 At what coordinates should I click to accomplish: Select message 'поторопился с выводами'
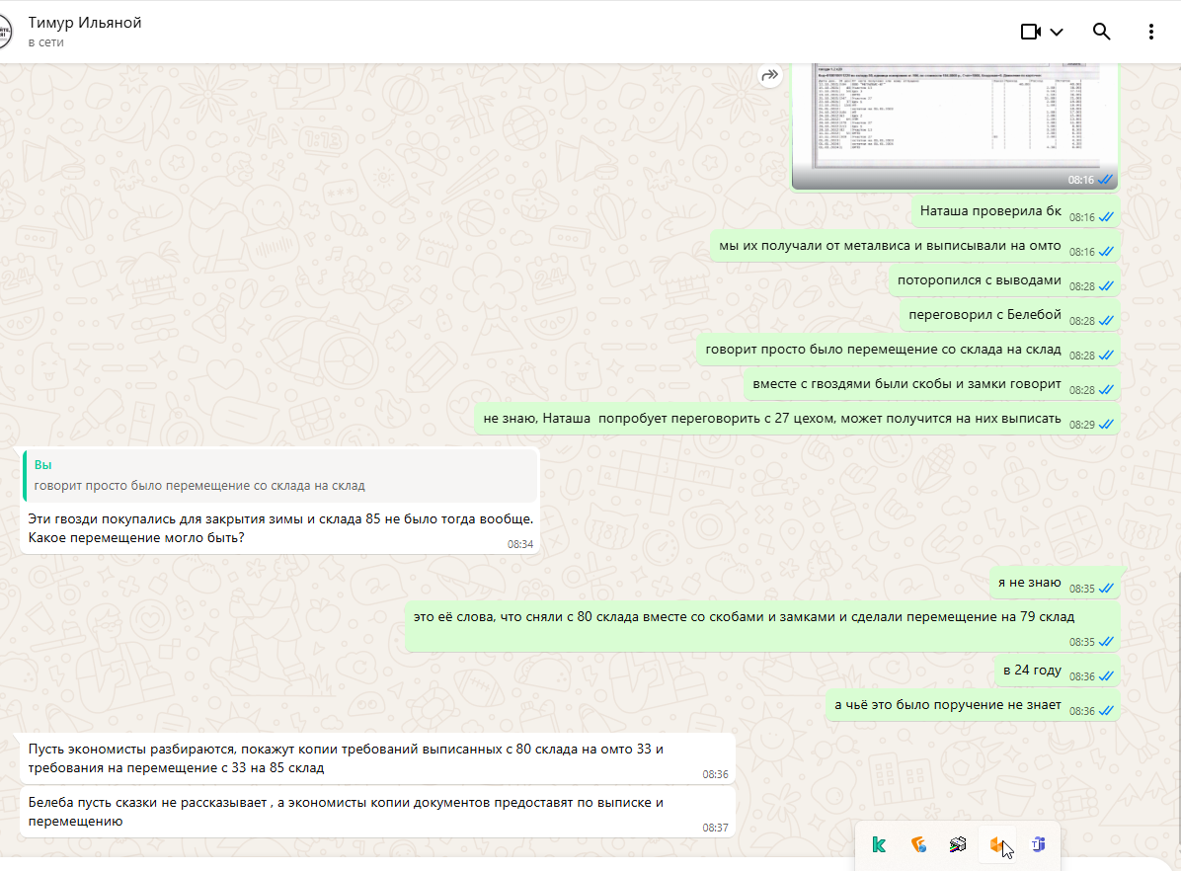coord(1004,281)
